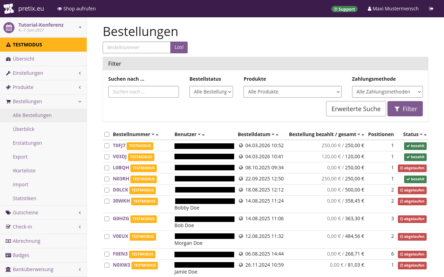The width and height of the screenshot is (444, 277).
Task: Click the Badges ID card icon
Action: tap(8, 255)
